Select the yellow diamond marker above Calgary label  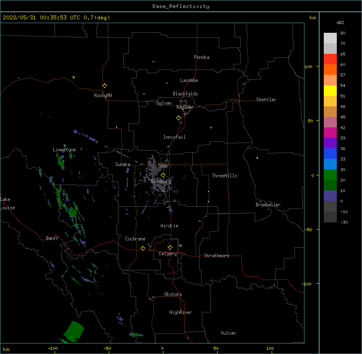170,248
